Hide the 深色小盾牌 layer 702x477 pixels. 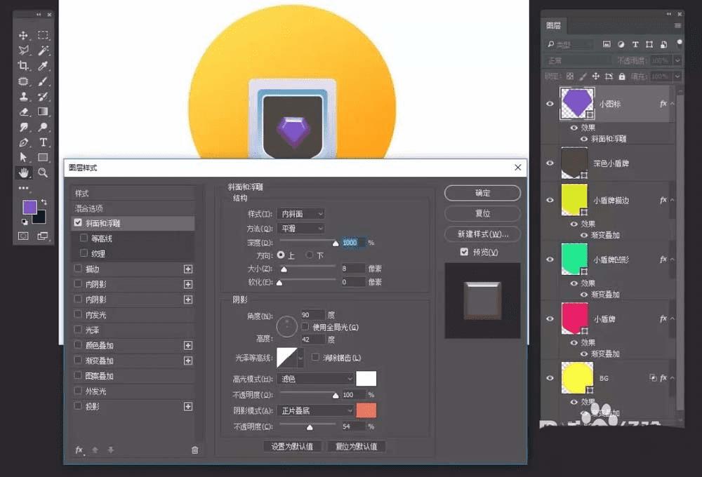pos(550,163)
